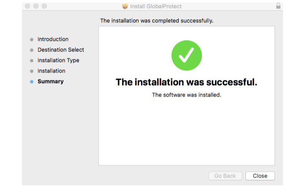Click the bullet beside Destination Select
294x186 pixels.
(x=32, y=50)
